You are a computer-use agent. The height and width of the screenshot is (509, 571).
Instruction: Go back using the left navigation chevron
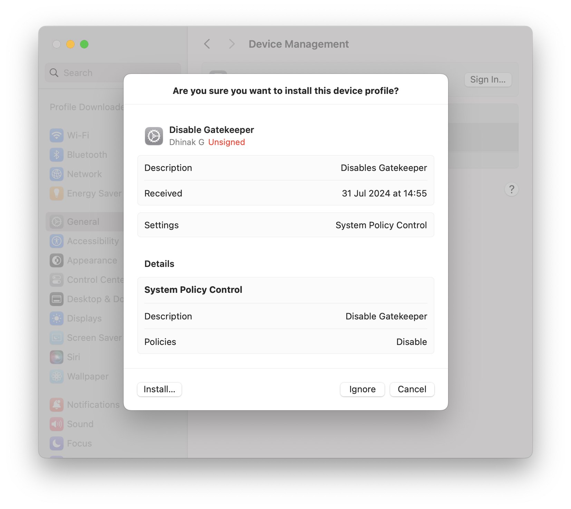pos(207,44)
